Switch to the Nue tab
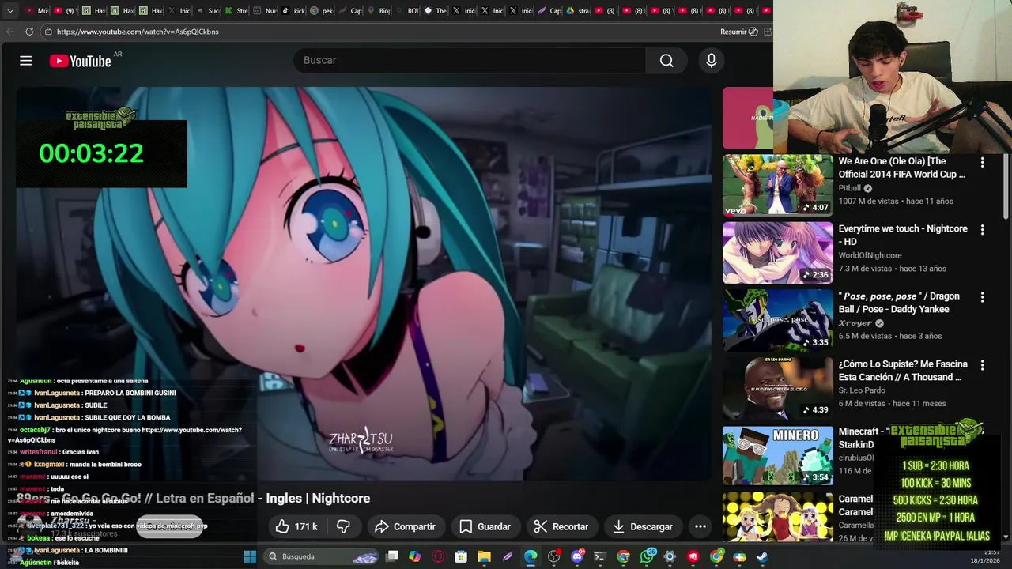Screen dimensions: 1012x569 266,11
